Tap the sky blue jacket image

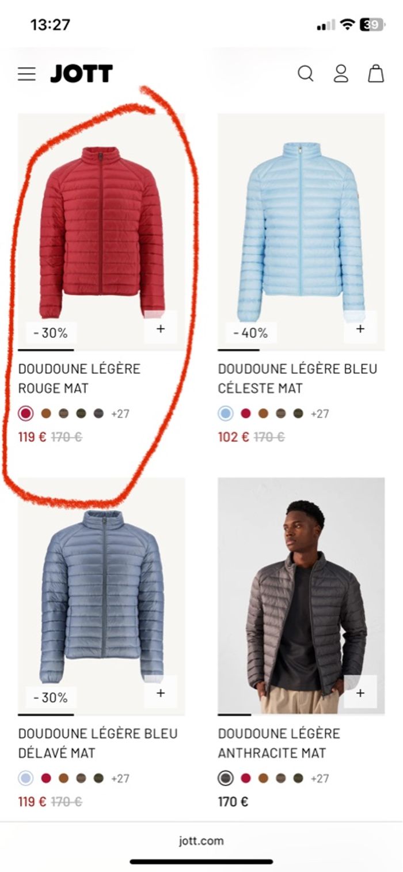click(301, 232)
